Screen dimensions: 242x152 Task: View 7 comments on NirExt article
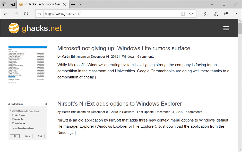tap(194, 112)
